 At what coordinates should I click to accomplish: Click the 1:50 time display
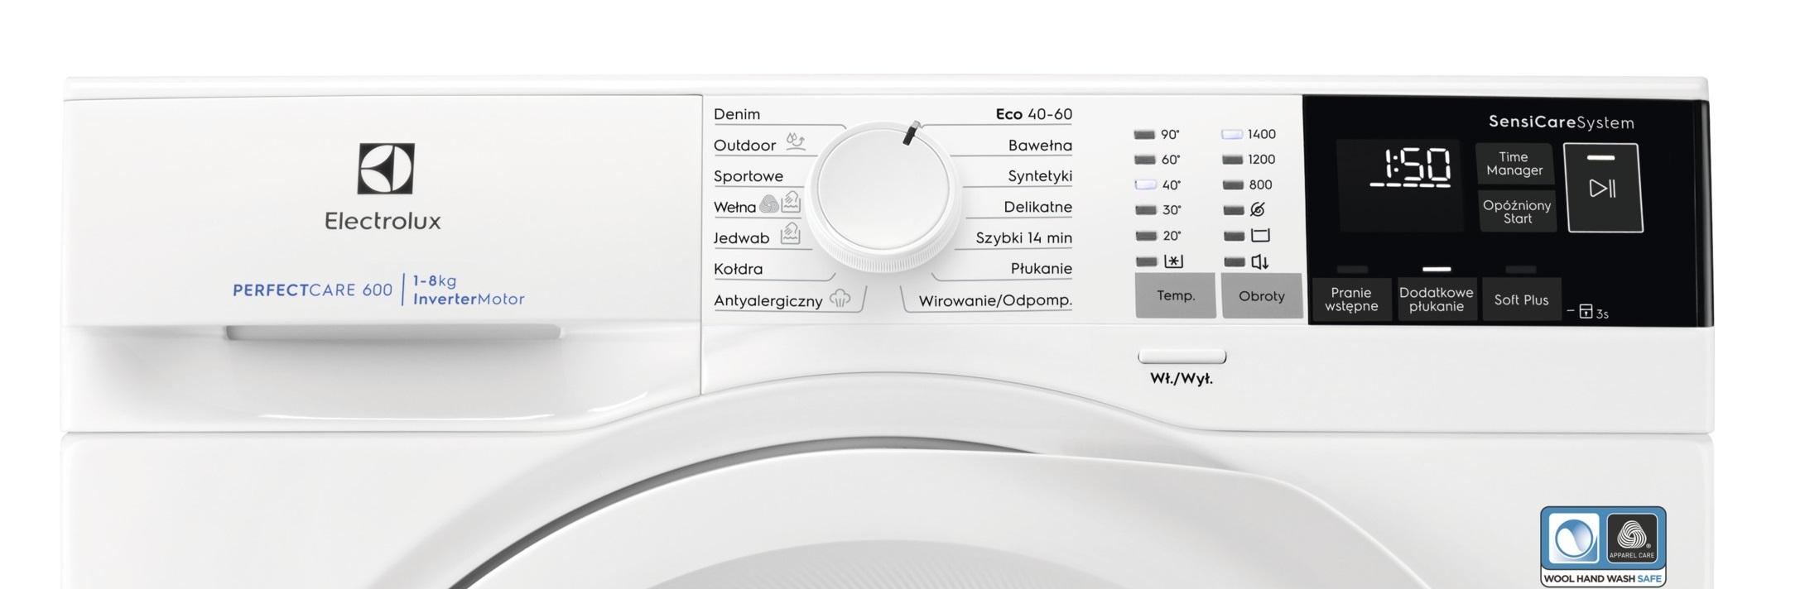(x=1410, y=168)
